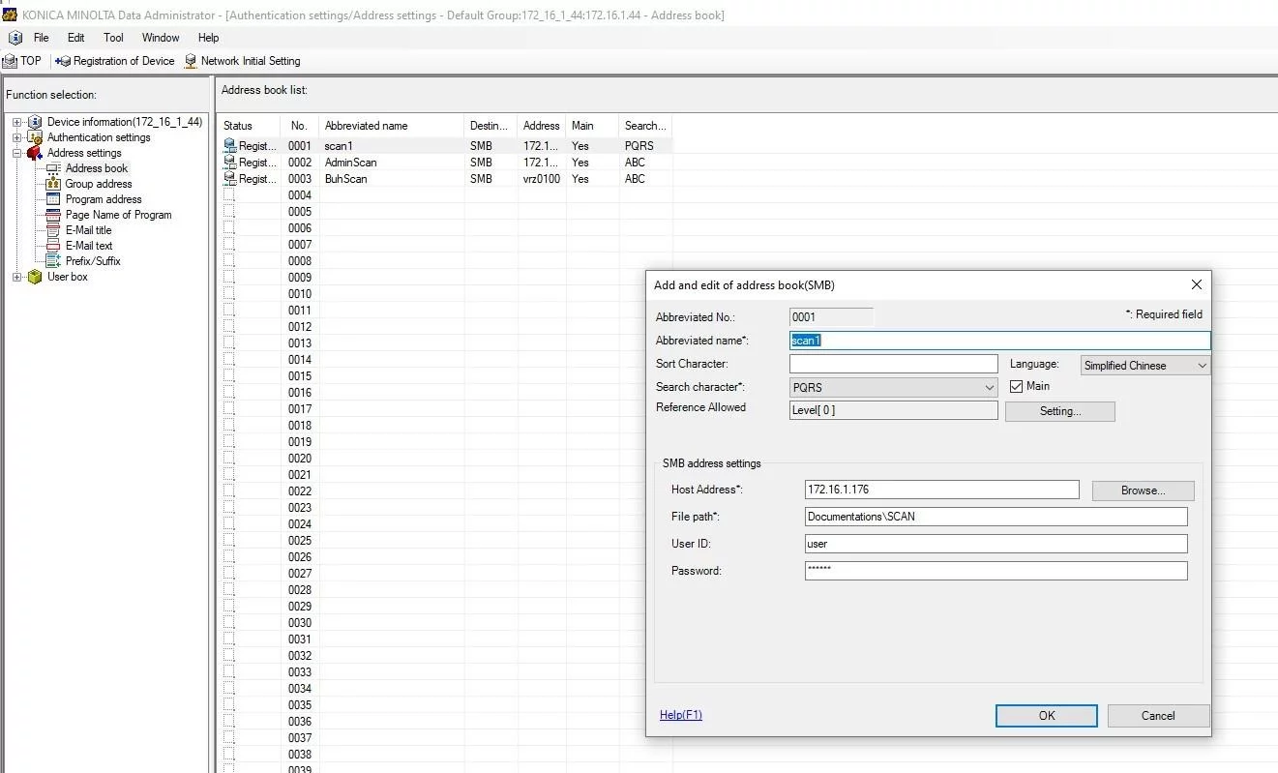This screenshot has width=1278, height=773.
Task: Select the E-Mail title item
Action: point(88,230)
